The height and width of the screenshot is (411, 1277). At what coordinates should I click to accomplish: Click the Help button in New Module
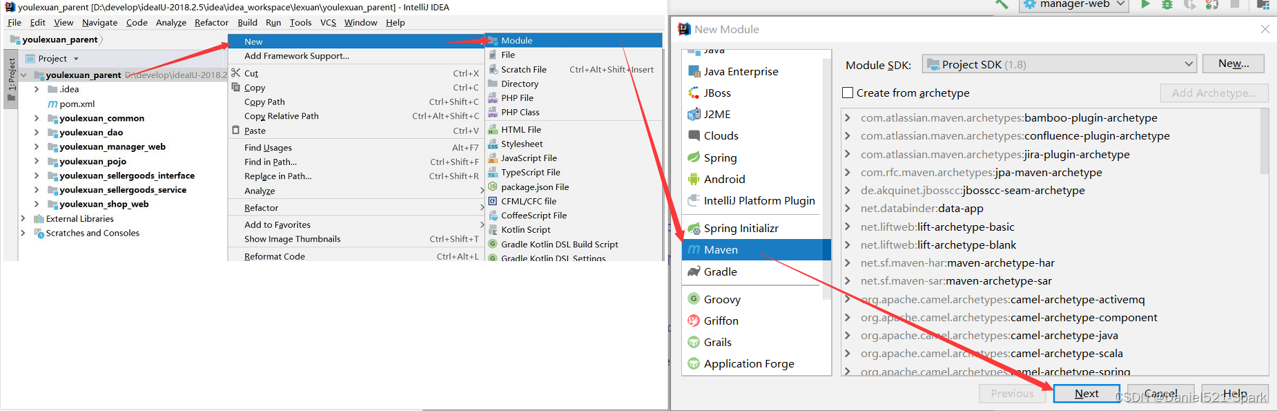click(x=1235, y=394)
